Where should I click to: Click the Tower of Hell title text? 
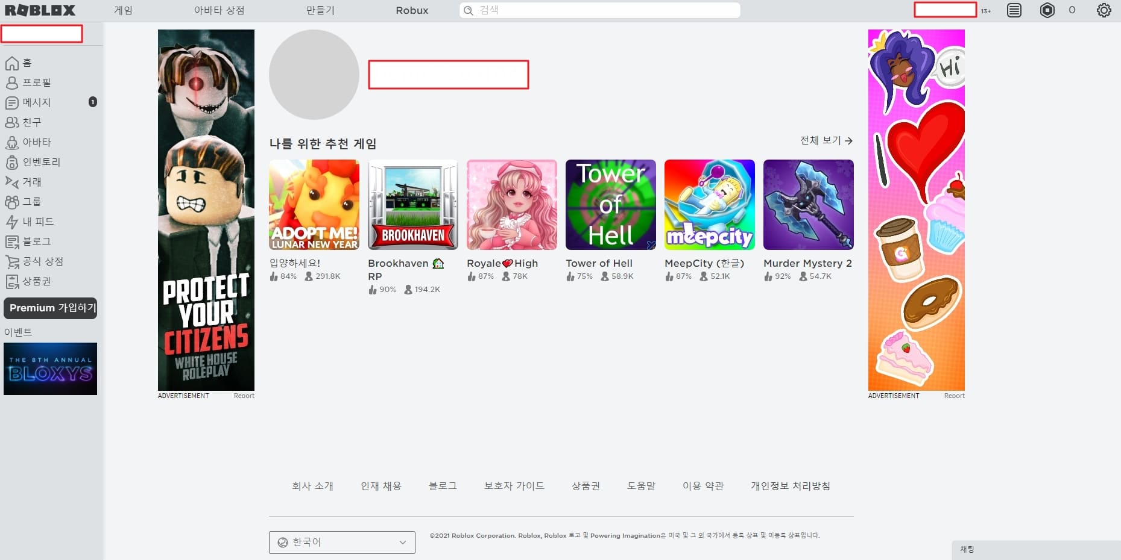[599, 263]
